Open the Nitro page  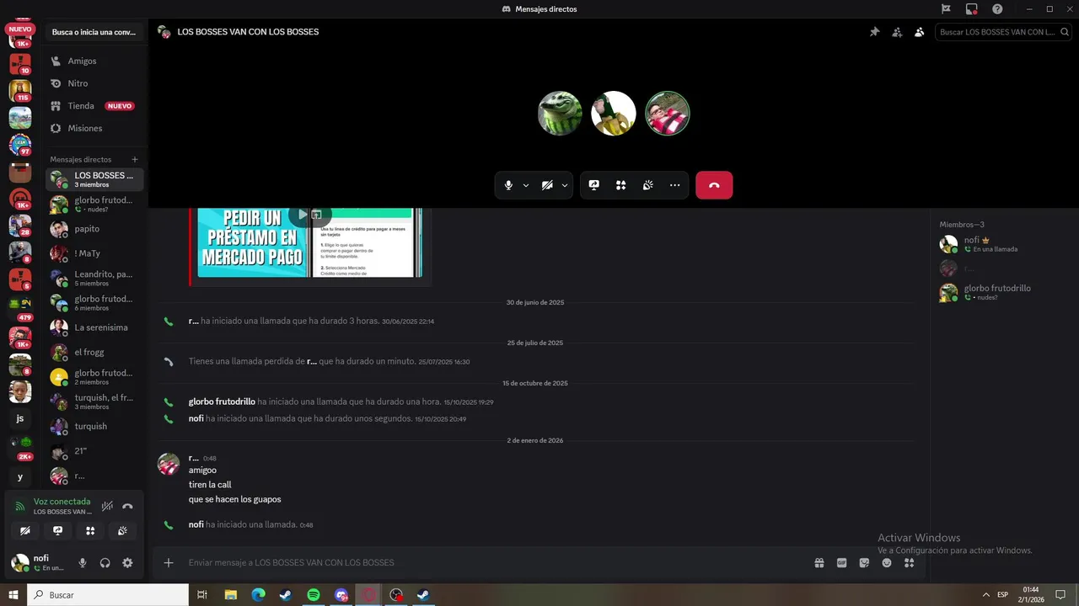click(x=94, y=83)
